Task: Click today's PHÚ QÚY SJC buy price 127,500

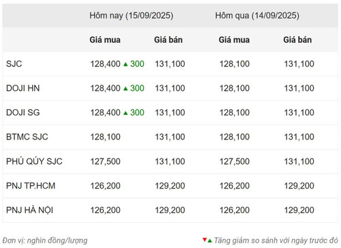Action: (x=106, y=161)
